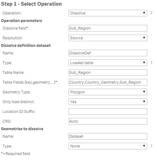Click the Dataset name input field

108,136
